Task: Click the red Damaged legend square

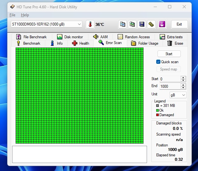Action: coord(158,115)
